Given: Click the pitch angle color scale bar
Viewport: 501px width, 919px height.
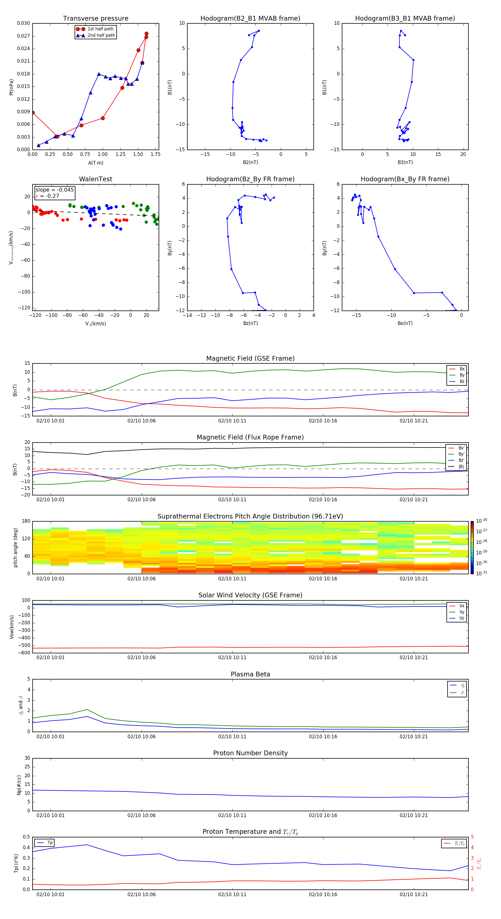Looking at the screenshot, I should click(x=472, y=548).
